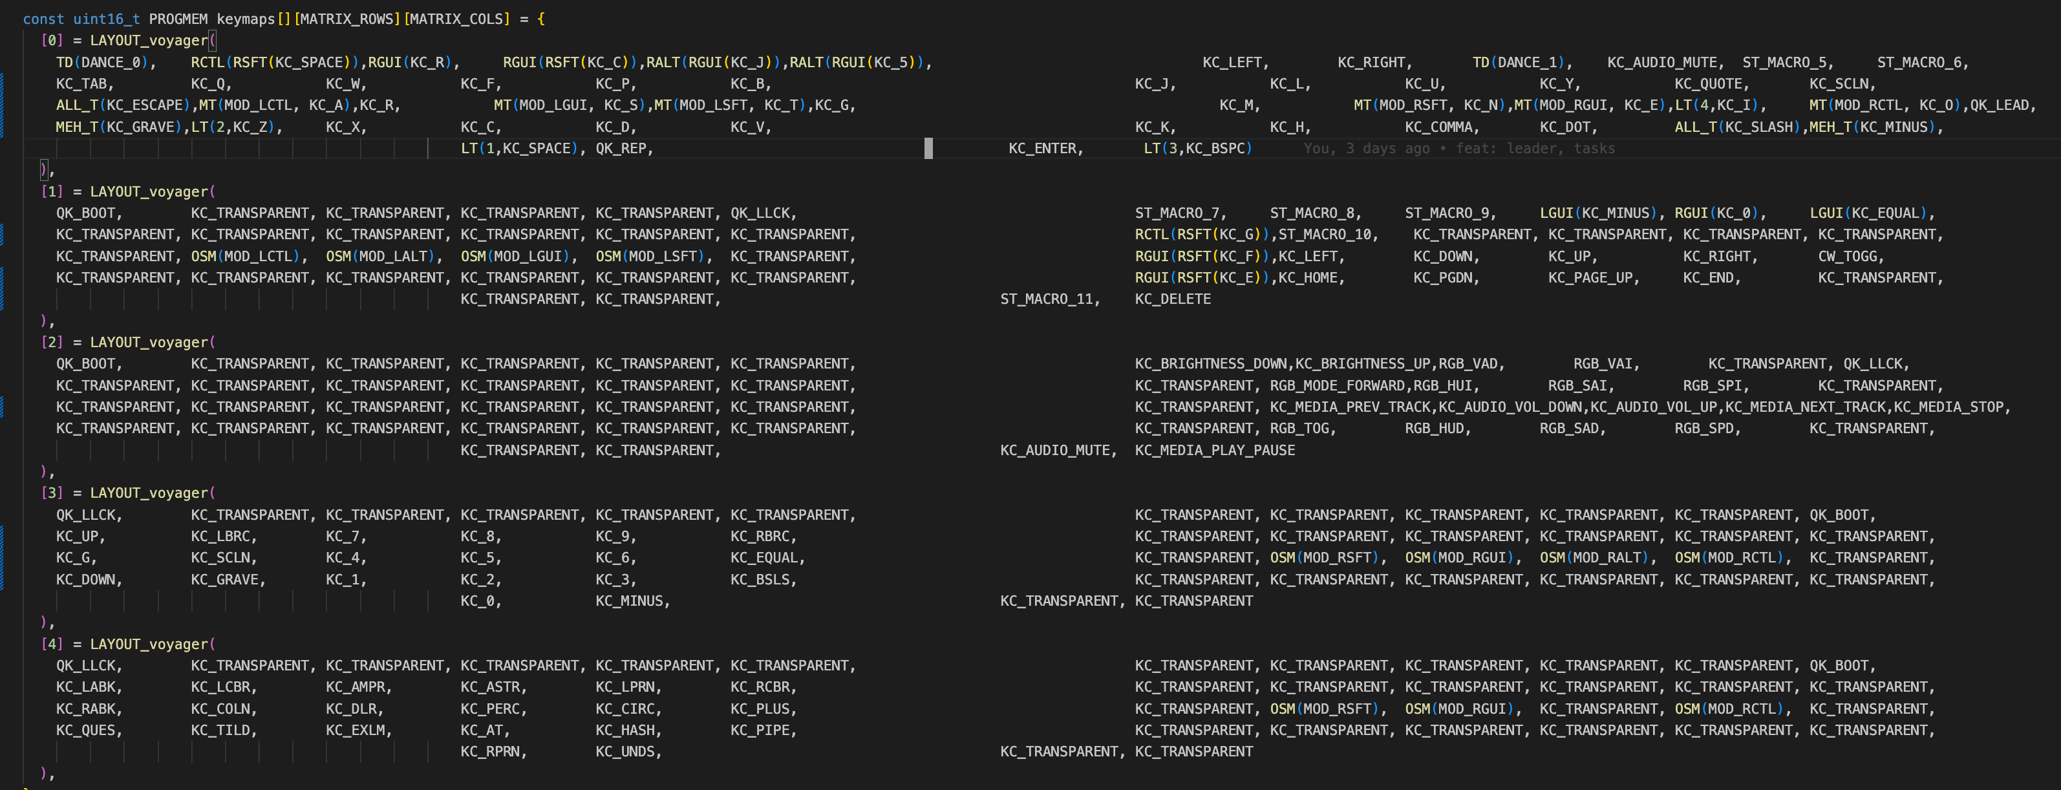Image resolution: width=2061 pixels, height=790 pixels.
Task: Click LT(3,KC_BSPC) in layer 0
Action: tap(1197, 148)
